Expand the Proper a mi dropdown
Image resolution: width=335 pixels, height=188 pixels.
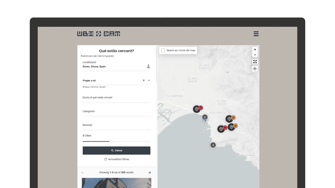149,80
